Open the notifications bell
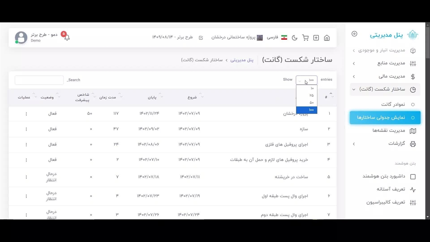 (x=67, y=38)
